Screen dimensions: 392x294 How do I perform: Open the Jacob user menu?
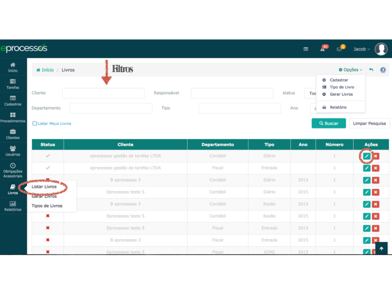point(362,49)
